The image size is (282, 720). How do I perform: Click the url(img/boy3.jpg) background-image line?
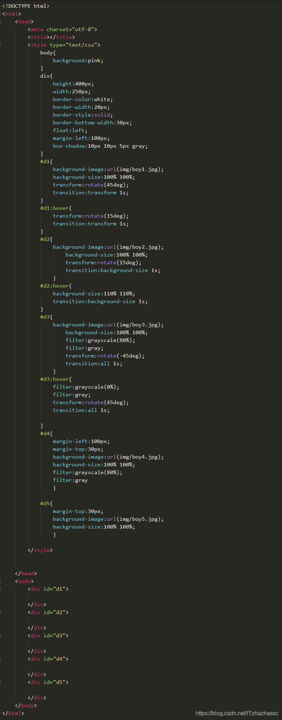tap(108, 325)
